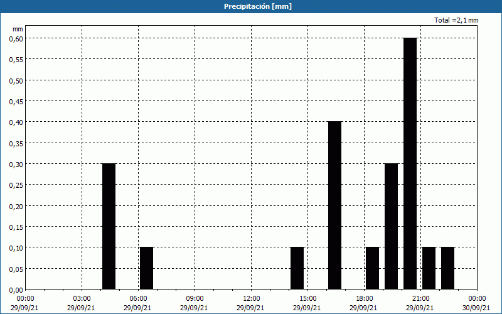Screen dimensions: 502x314
Task: Click the 12:00 time axis label
Action: coord(252,299)
